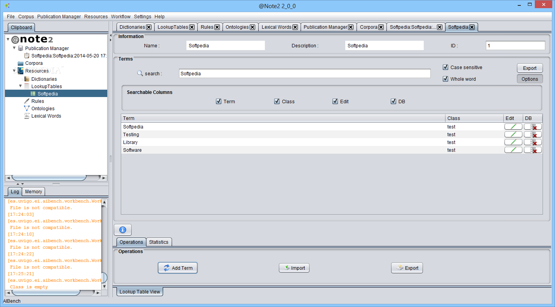Click the Description input field
This screenshot has height=307, width=555.
[384, 45]
